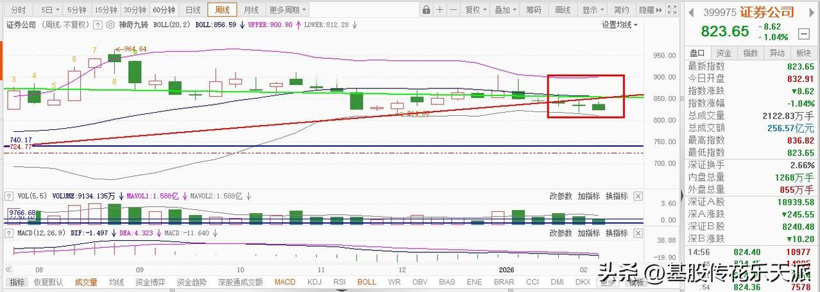
Task: Select MACD indicator tab
Action: tap(285, 282)
